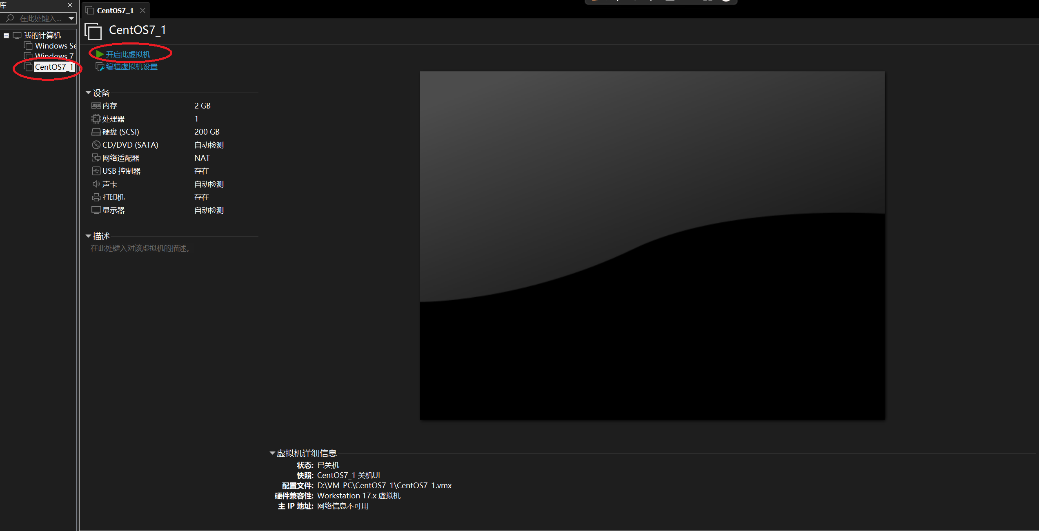Open 编辑虚拟机设置 link

pos(131,67)
